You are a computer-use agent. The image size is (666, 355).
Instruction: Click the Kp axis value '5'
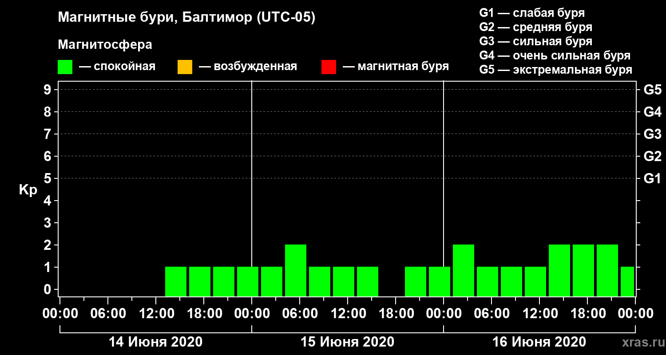[x=48, y=178]
